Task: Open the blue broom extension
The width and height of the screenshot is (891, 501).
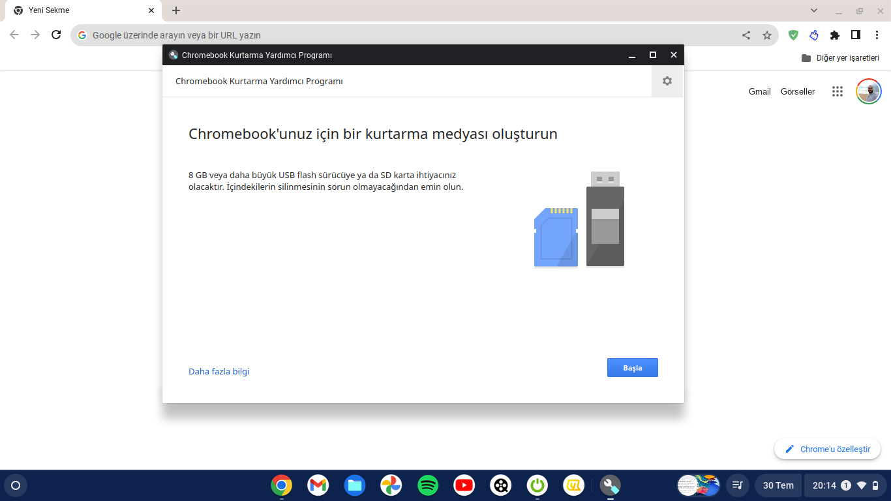Action: [814, 35]
